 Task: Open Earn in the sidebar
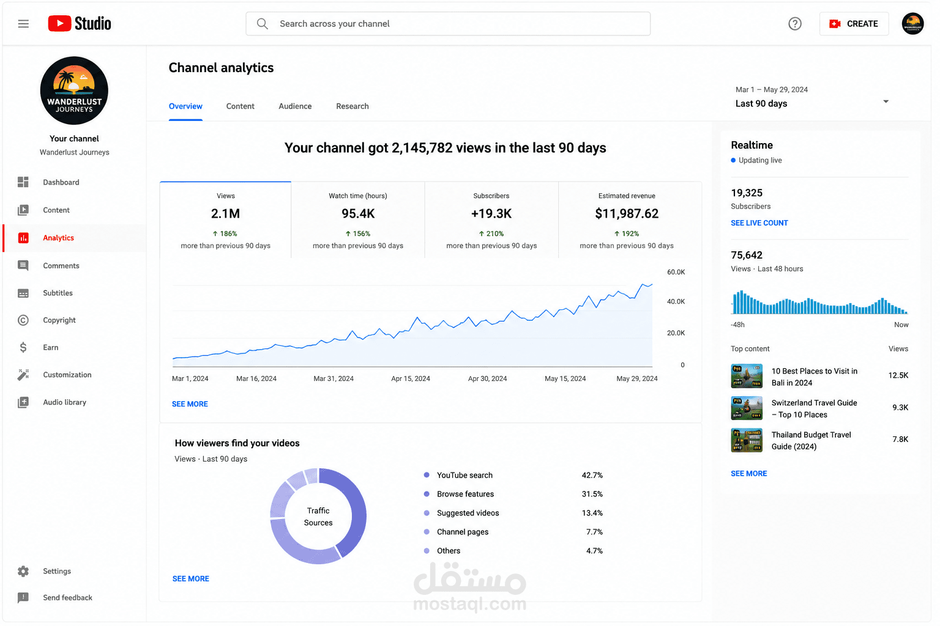(x=74, y=348)
